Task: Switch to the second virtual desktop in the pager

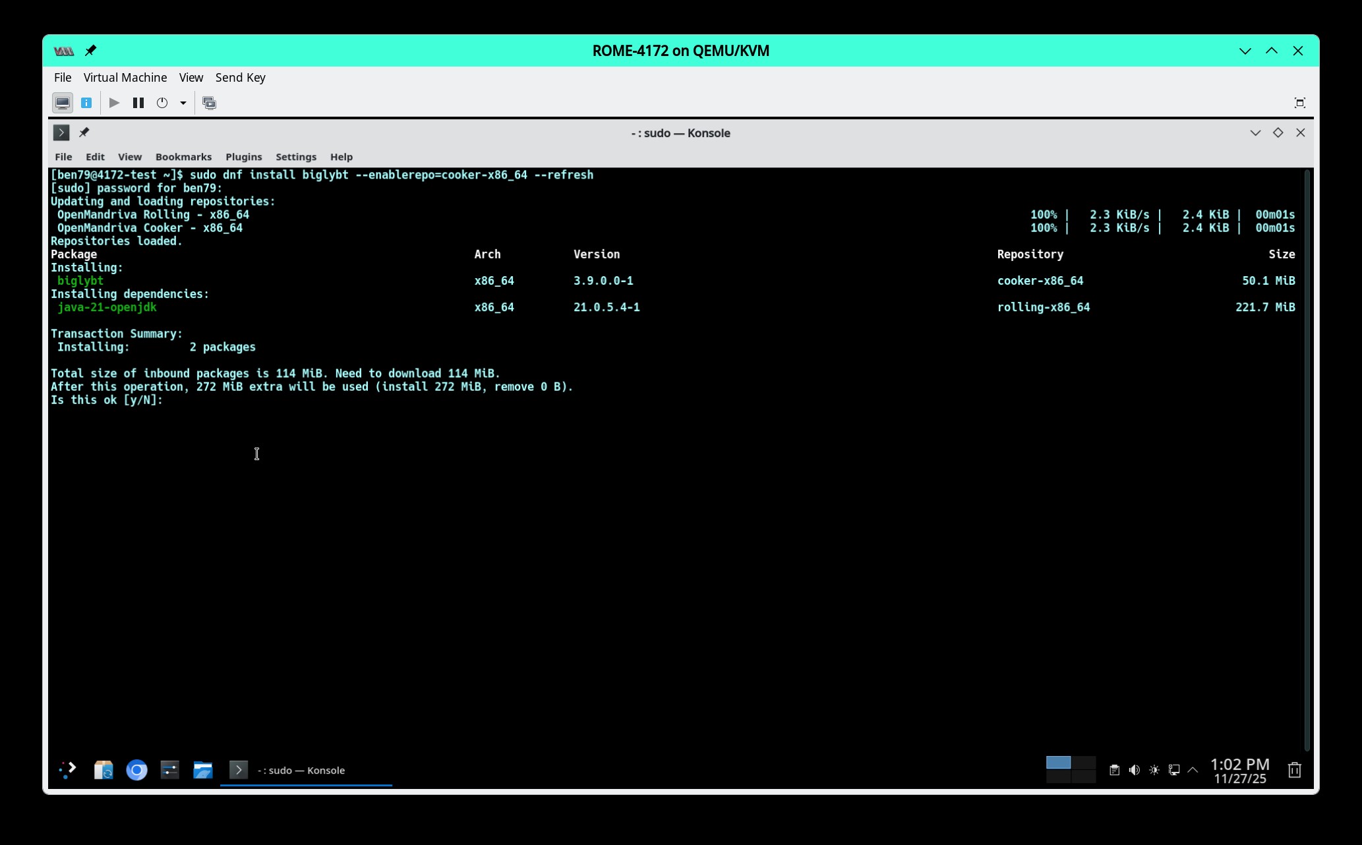Action: (x=1083, y=763)
